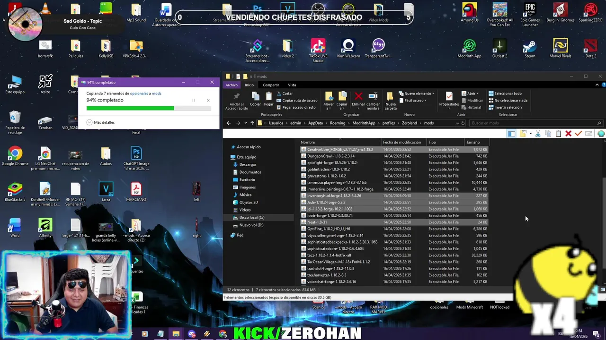
Task: Click the Pegar clipboard icon in ribbon
Action: coord(269,96)
